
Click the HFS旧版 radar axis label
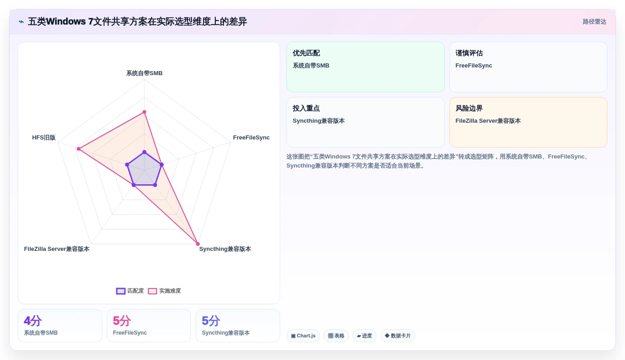(x=44, y=138)
